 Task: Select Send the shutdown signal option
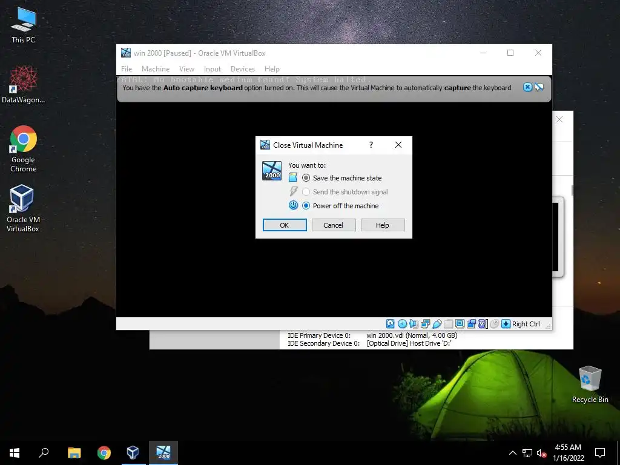[346, 192]
